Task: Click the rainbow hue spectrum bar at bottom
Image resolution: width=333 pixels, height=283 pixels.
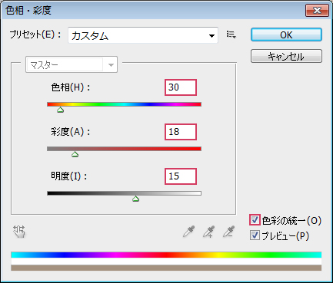Action: pyautogui.click(x=166, y=255)
